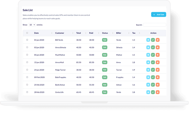
Task: Toggle the select-all checkbox in table header
Action: click(x=27, y=33)
